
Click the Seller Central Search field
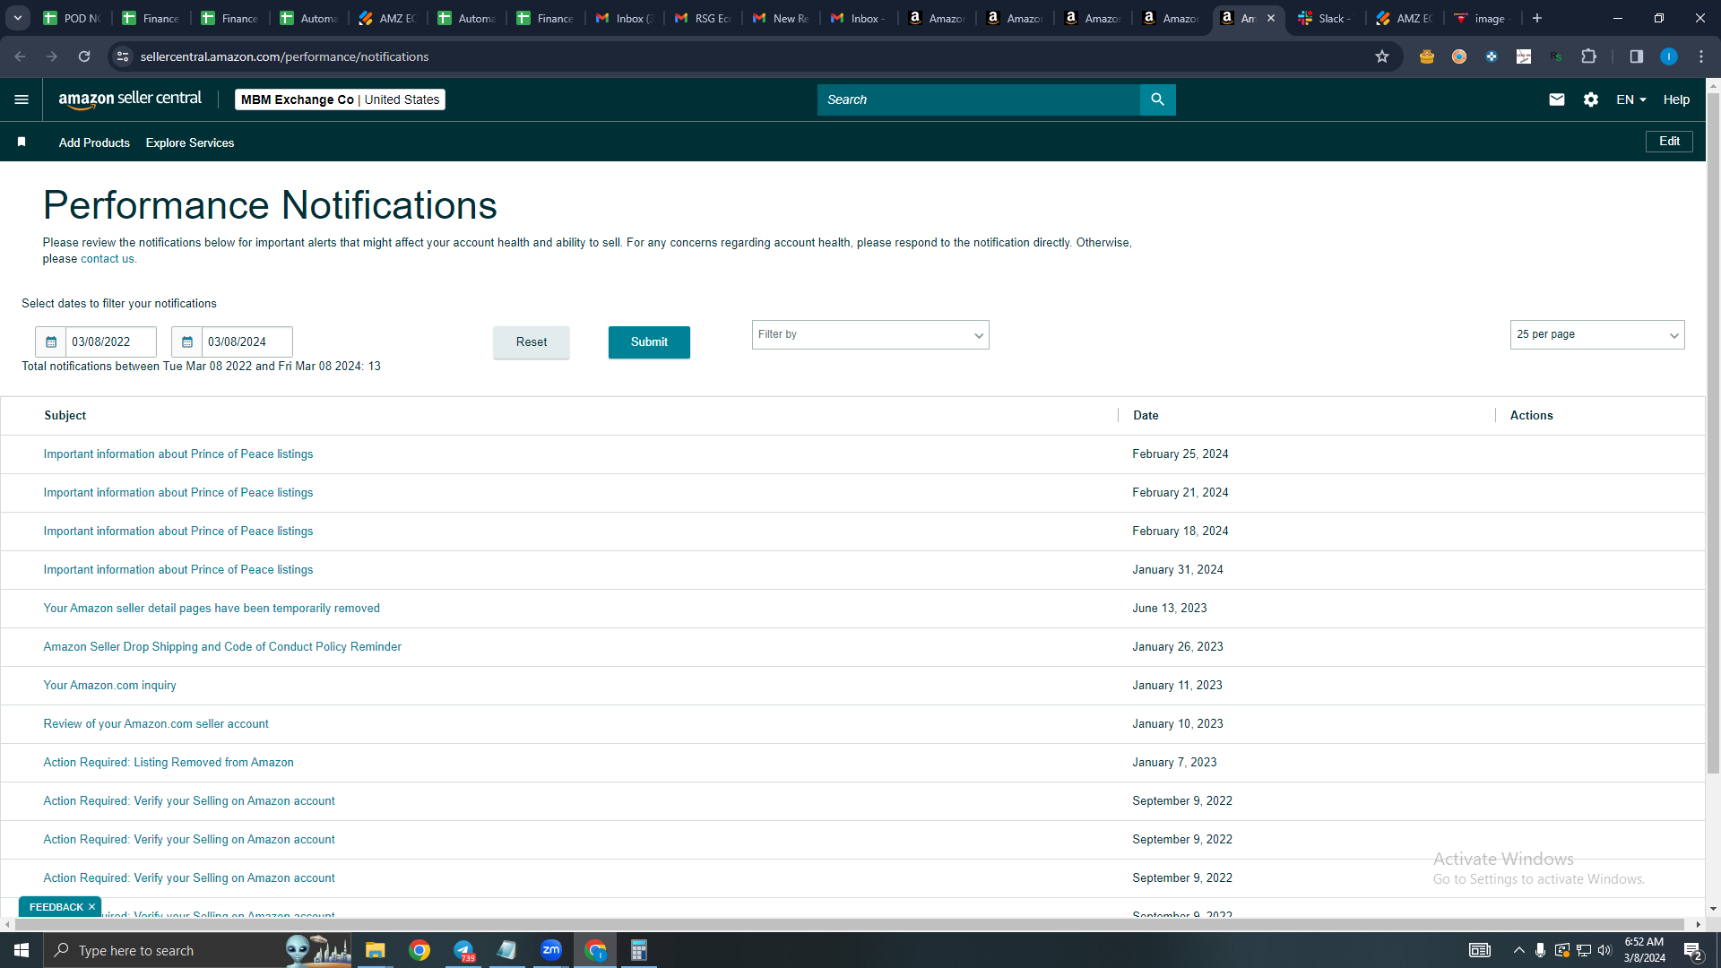(x=979, y=99)
